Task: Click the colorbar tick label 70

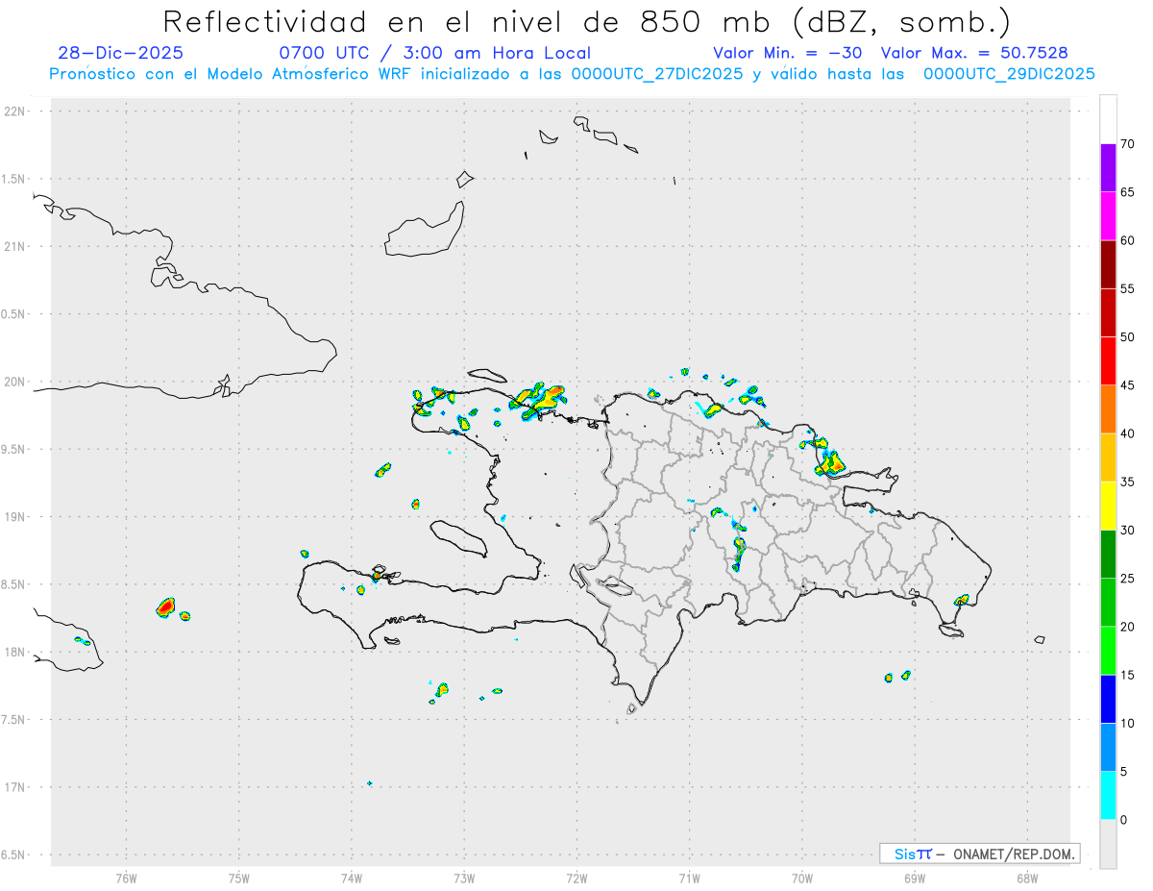Action: click(1128, 144)
